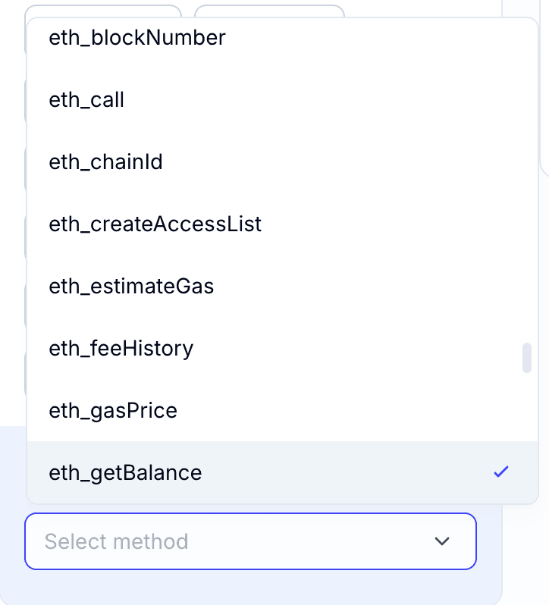Click the chevron arrow in Select method box
Screen dimensions: 549x605
[441, 541]
